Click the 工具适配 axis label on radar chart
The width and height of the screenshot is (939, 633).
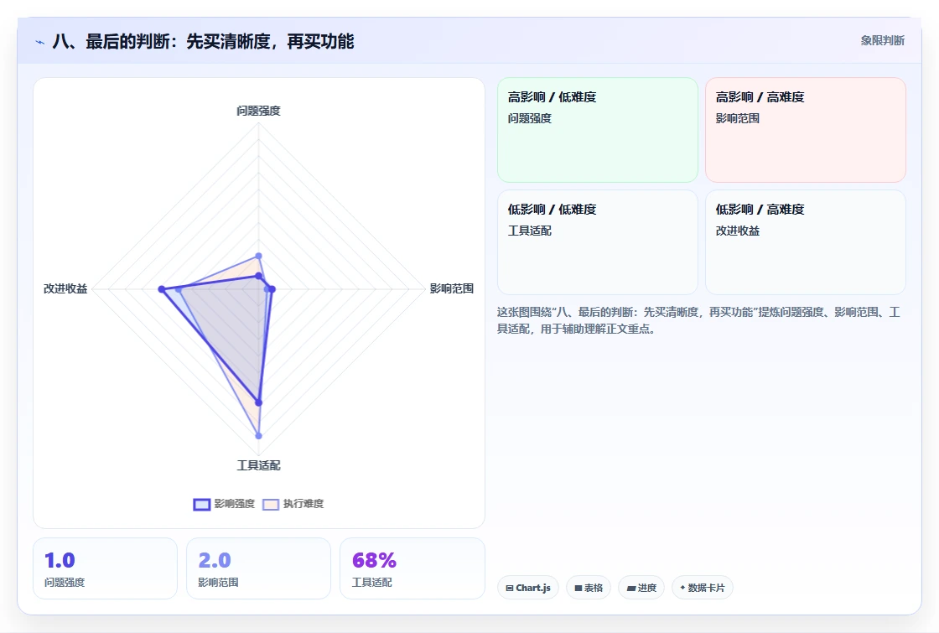pyautogui.click(x=258, y=465)
